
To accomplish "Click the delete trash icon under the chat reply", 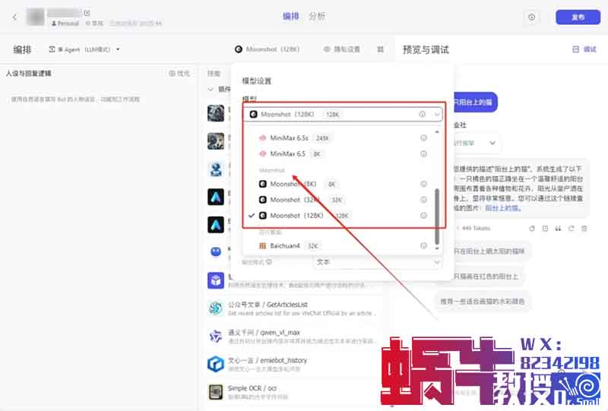I will coord(584,228).
